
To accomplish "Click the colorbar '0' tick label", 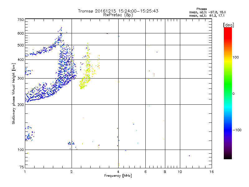I will click(233, 94).
